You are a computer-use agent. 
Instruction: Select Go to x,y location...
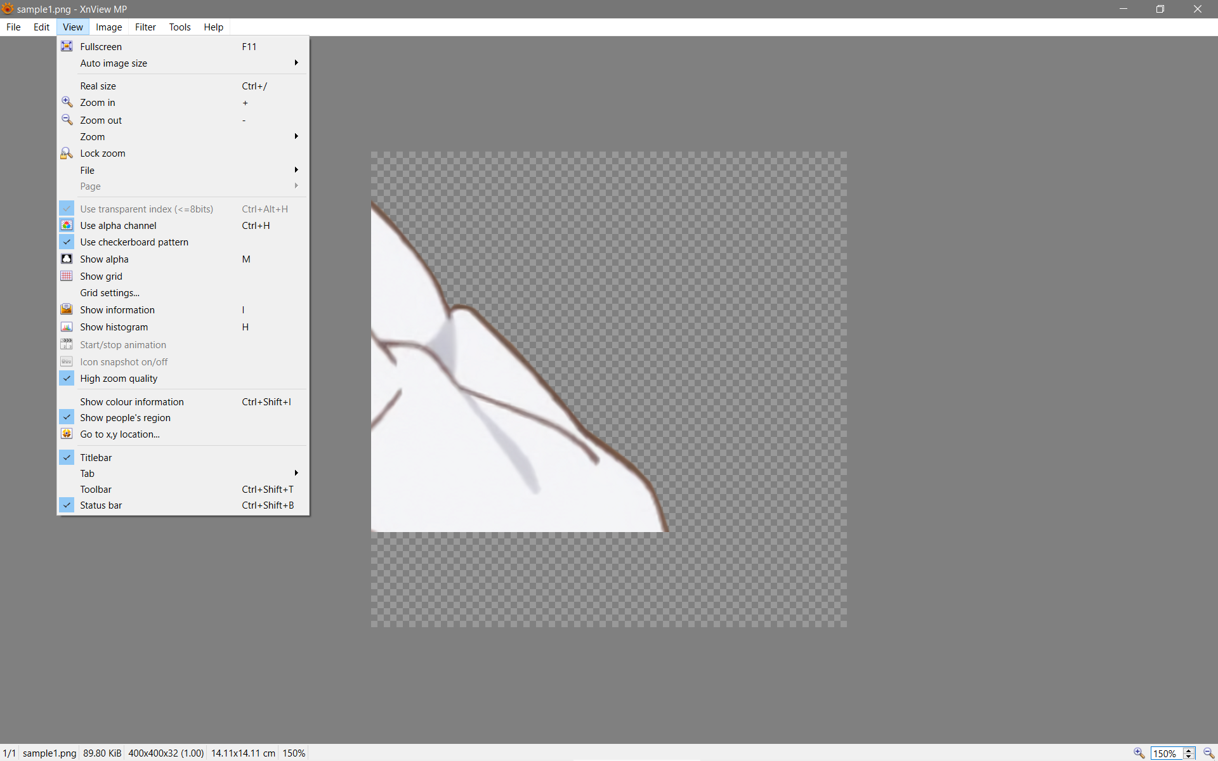[120, 434]
